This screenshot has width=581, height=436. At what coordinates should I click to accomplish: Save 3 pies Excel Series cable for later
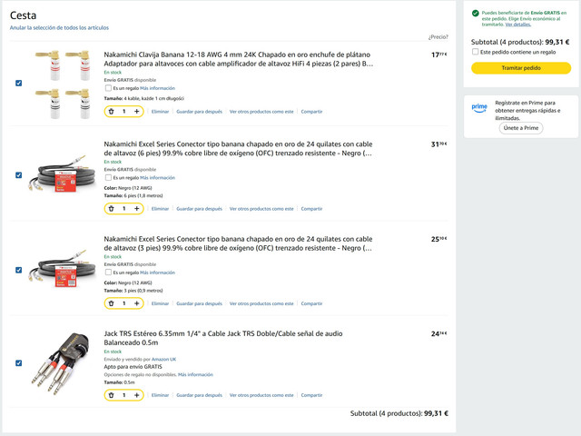pos(200,303)
